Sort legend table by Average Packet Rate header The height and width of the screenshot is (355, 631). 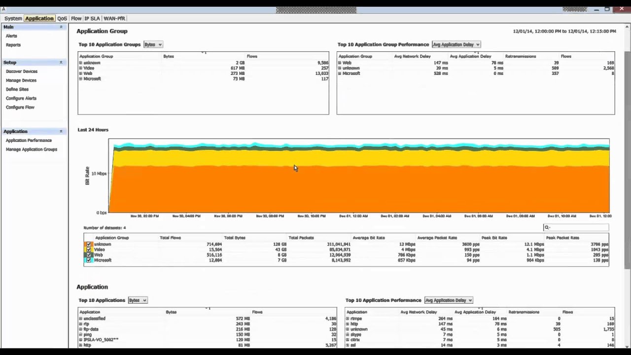point(437,238)
